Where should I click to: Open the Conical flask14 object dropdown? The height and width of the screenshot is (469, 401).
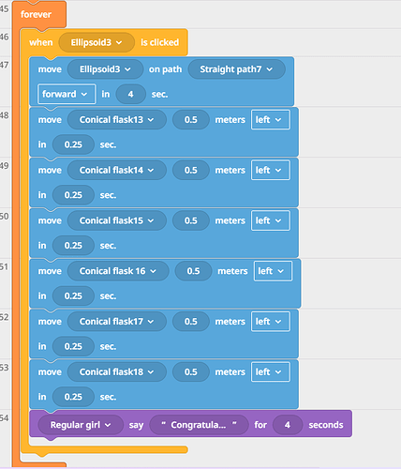(x=117, y=170)
